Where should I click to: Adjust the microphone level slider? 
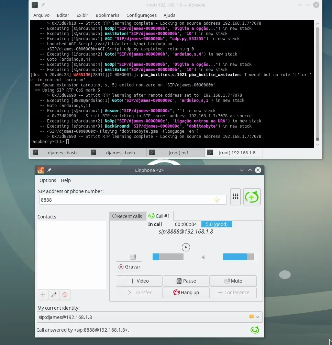168,257
